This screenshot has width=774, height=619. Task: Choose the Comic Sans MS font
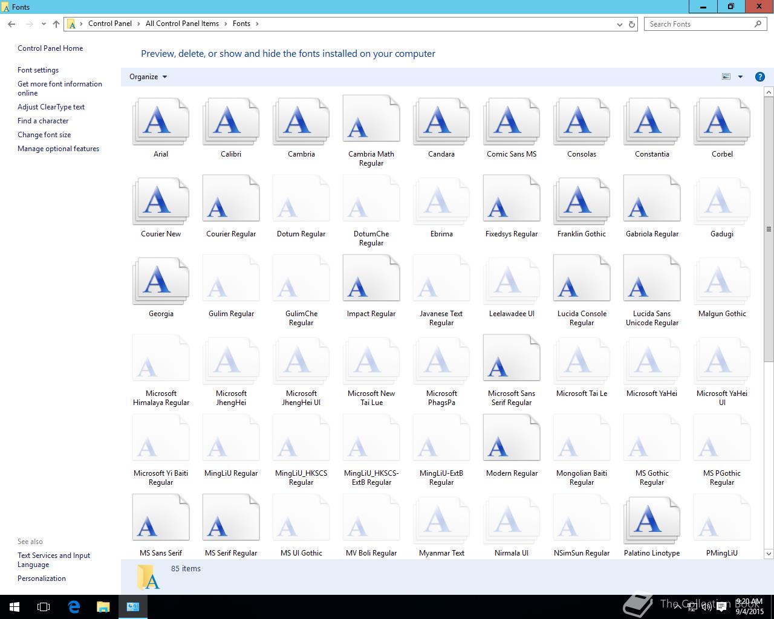[512, 123]
